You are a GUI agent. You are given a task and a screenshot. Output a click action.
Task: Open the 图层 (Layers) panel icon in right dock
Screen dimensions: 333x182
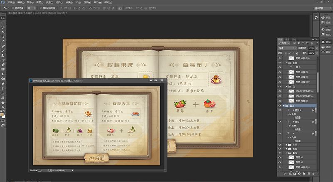[x=325, y=42]
